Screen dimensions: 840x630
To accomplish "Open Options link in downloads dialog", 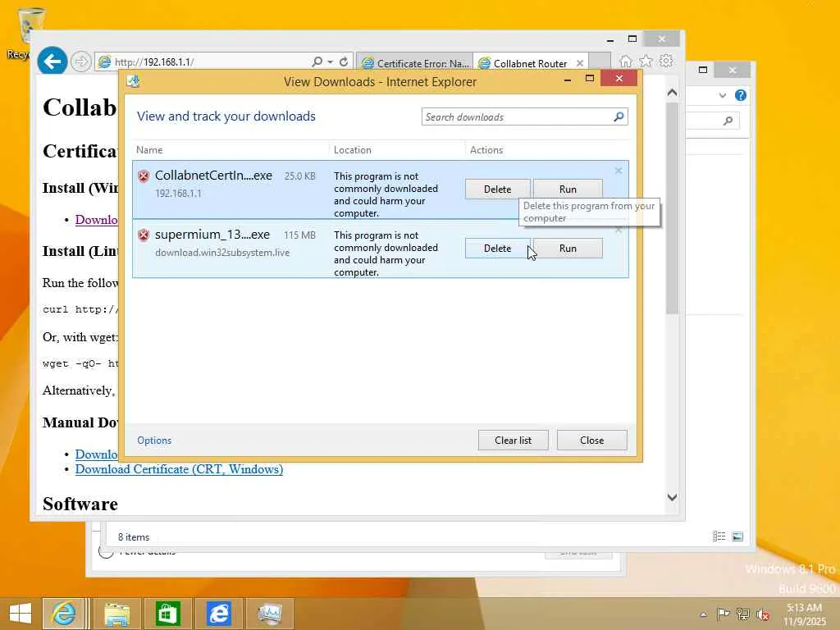I will [x=153, y=441].
